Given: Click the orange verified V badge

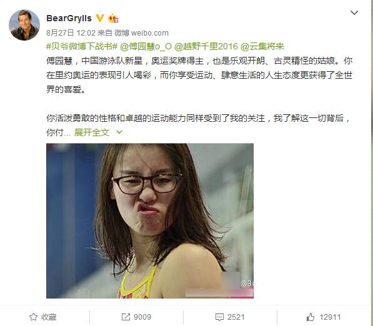Looking at the screenshot, I should point(100,18).
